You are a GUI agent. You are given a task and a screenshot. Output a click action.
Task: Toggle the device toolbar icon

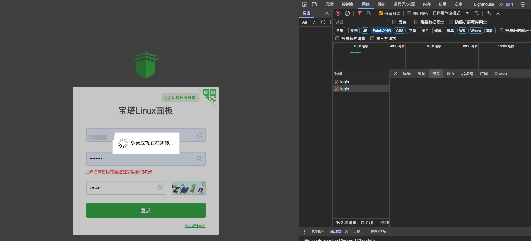314,4
